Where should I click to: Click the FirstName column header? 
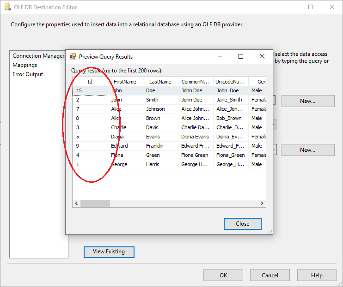pos(125,82)
